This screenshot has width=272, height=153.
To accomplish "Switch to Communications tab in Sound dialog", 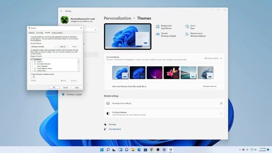I will tap(57, 33).
